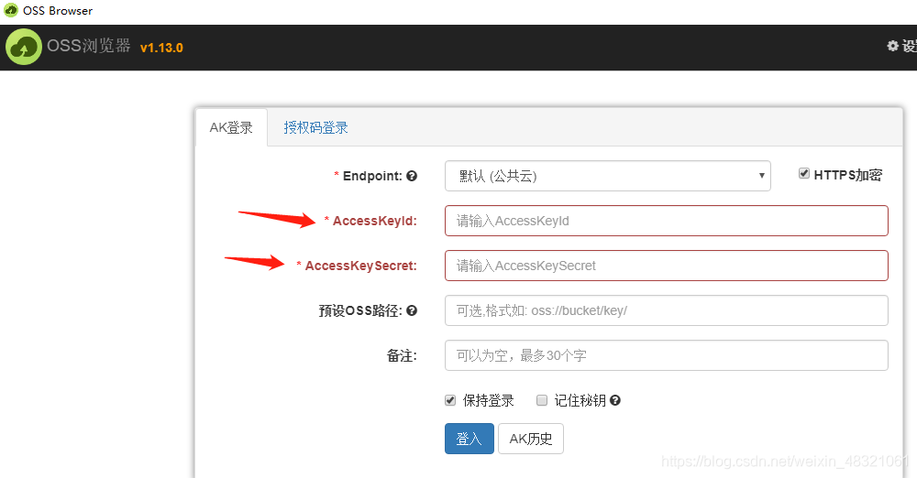Click the preset OSS path input field
The height and width of the screenshot is (478, 917).
(666, 310)
